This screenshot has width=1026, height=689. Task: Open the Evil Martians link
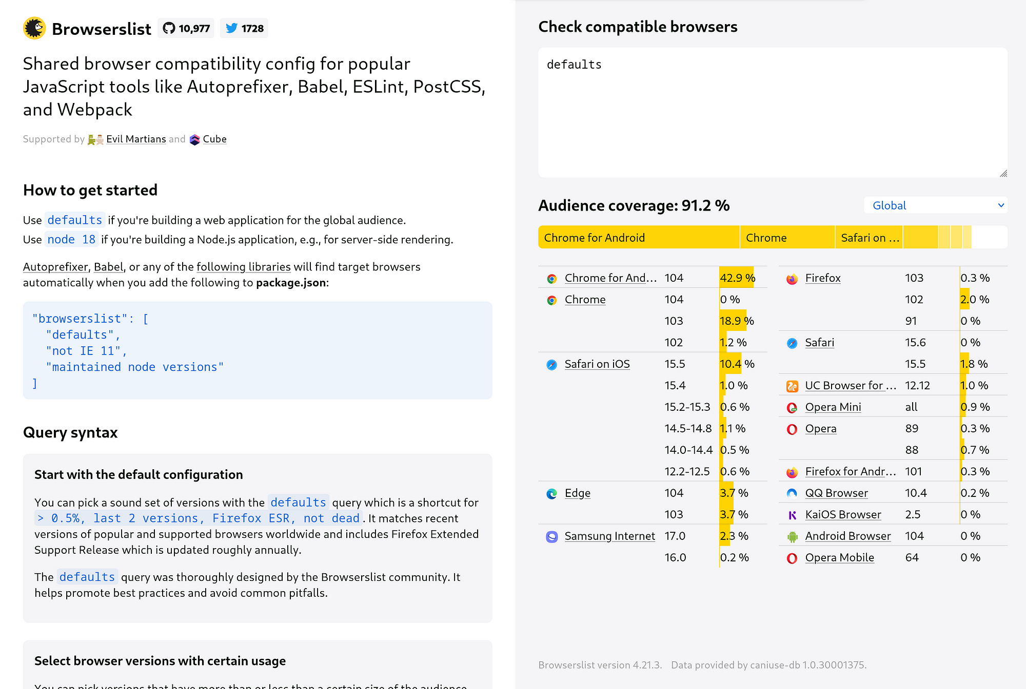coord(136,139)
